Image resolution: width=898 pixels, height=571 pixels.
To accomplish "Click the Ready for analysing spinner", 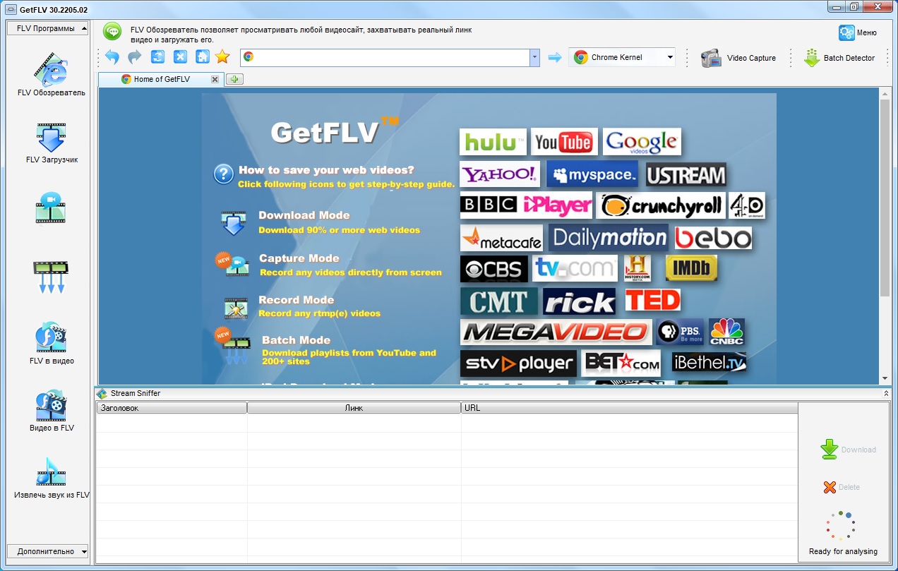I will click(841, 526).
